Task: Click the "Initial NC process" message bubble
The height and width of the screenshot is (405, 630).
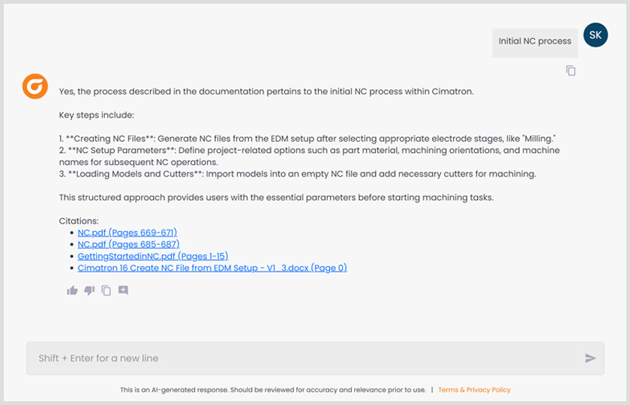Action: coord(535,42)
